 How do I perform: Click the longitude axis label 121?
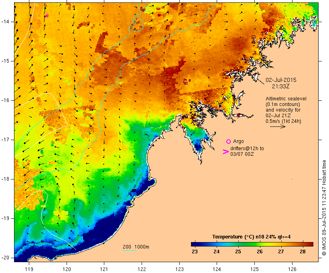pyautogui.click(x=104, y=269)
